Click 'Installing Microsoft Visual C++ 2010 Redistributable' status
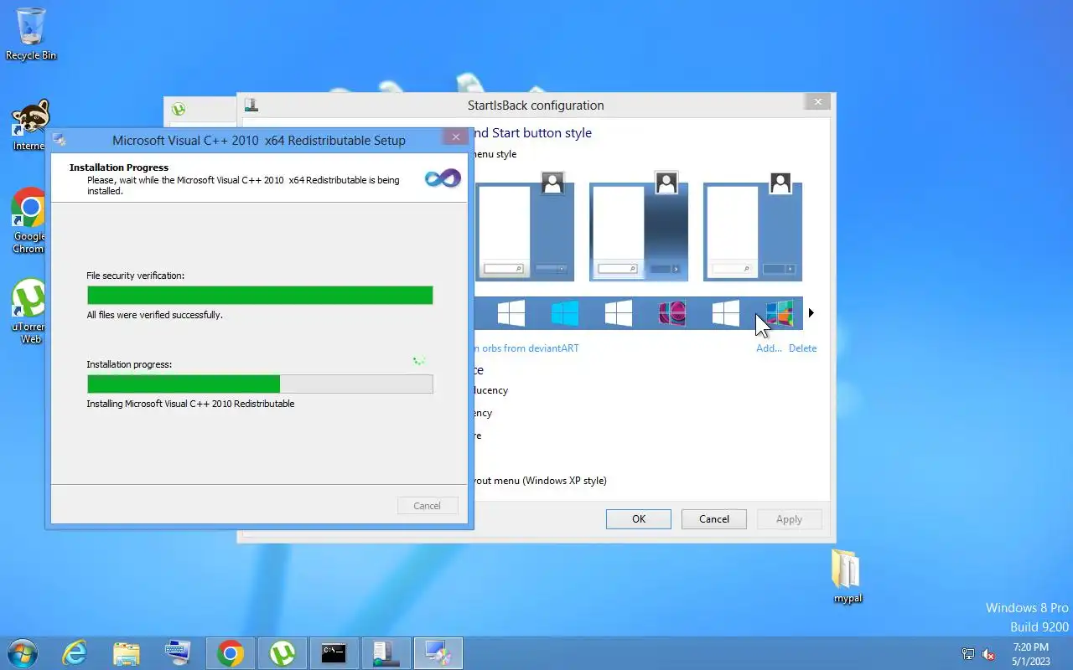 190,404
